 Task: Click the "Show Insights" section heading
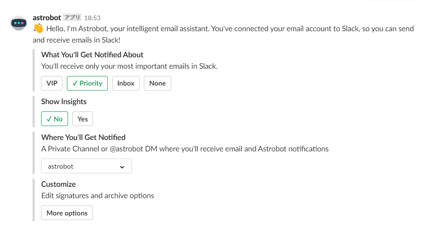[x=64, y=102]
